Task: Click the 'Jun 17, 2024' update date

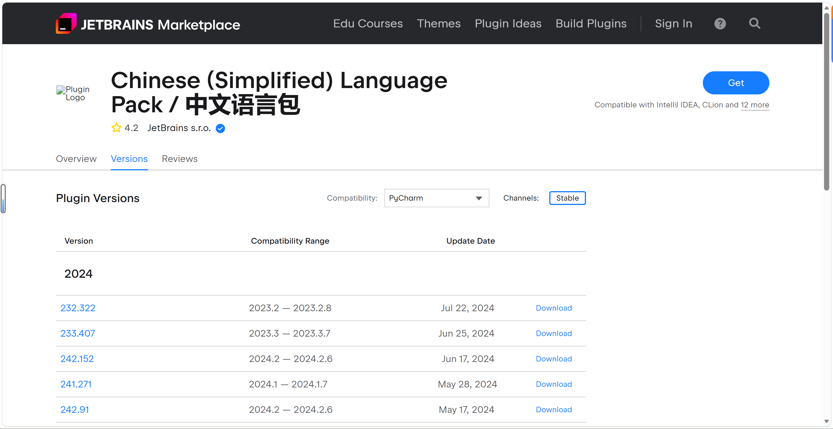Action: click(x=468, y=359)
